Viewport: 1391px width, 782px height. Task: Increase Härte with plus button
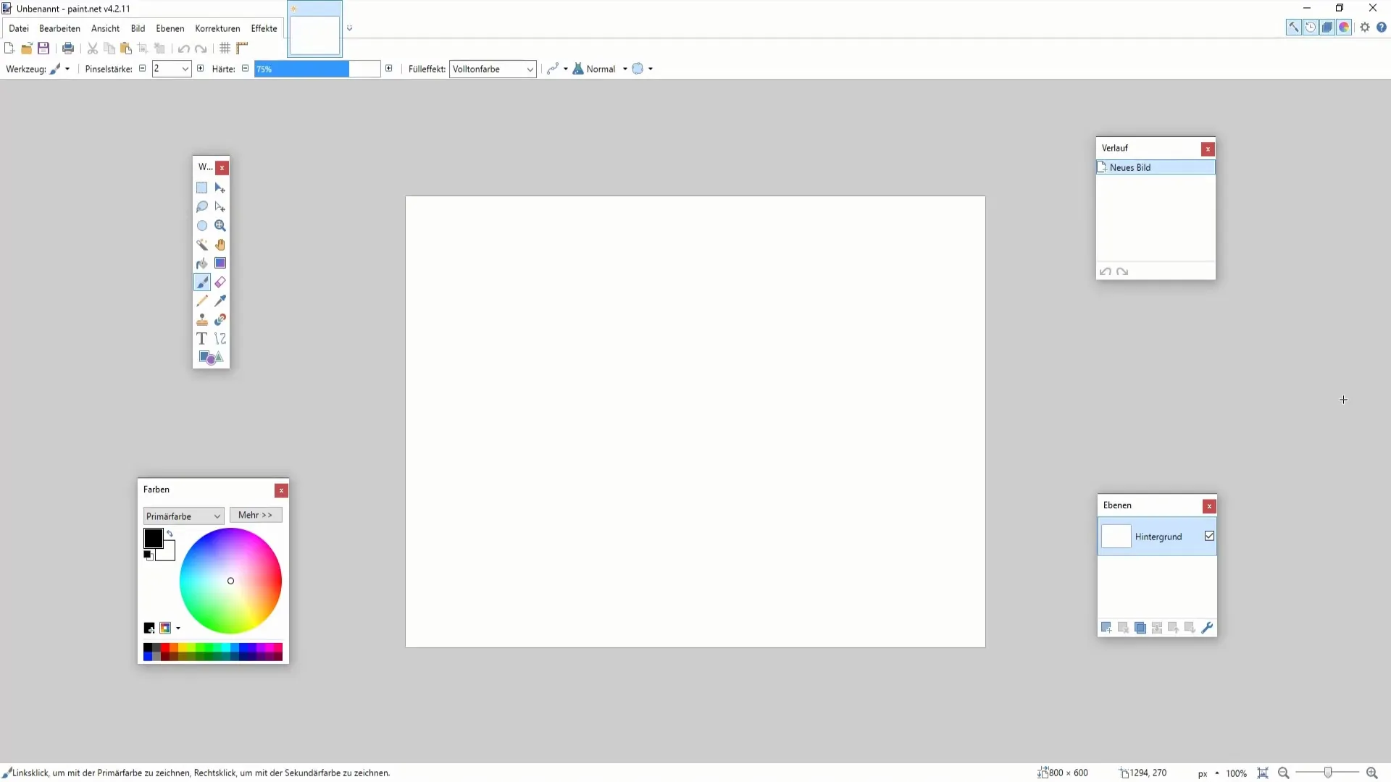389,68
